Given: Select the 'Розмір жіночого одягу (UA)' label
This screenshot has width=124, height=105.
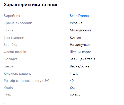Looking at the screenshot, I should pos(26,81).
